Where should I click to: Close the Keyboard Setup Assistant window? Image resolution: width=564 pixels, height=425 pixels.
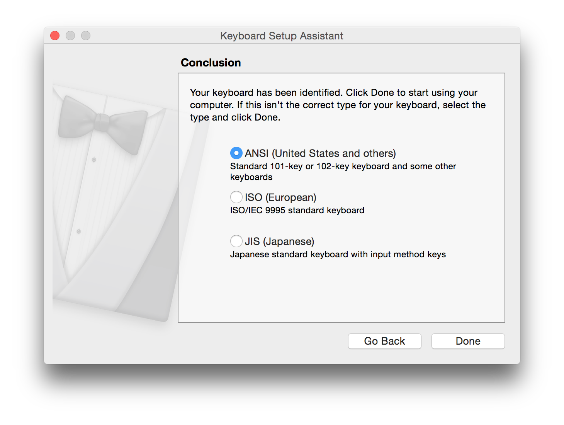pos(55,36)
